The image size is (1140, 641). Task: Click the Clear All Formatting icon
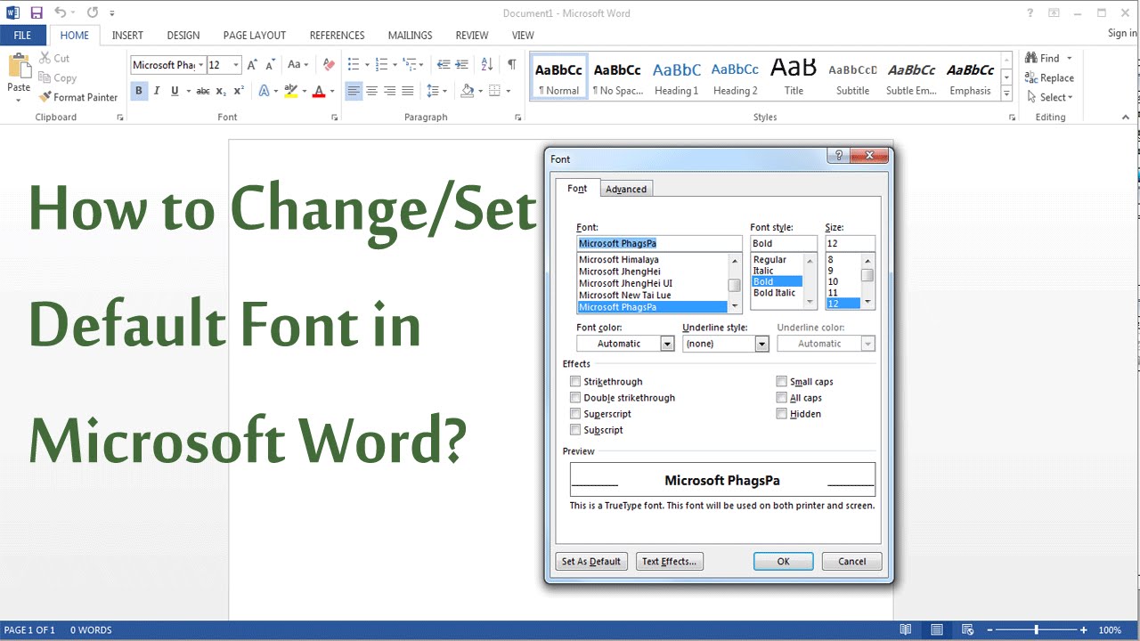click(329, 64)
